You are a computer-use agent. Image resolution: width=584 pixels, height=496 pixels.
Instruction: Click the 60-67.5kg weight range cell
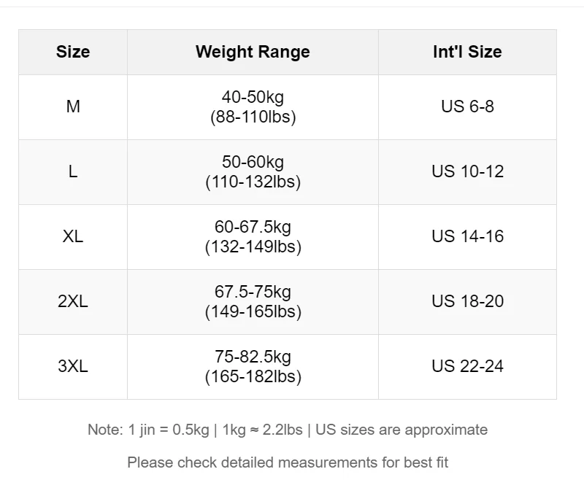pos(253,236)
